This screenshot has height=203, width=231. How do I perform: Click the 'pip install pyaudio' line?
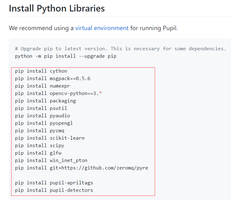tap(42, 116)
